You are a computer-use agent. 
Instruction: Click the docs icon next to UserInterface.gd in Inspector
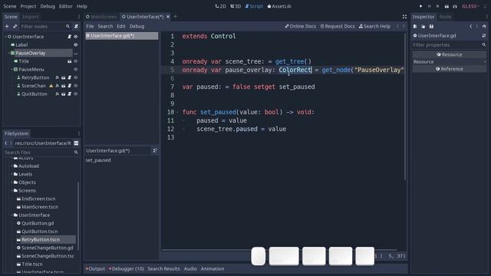tap(484, 36)
